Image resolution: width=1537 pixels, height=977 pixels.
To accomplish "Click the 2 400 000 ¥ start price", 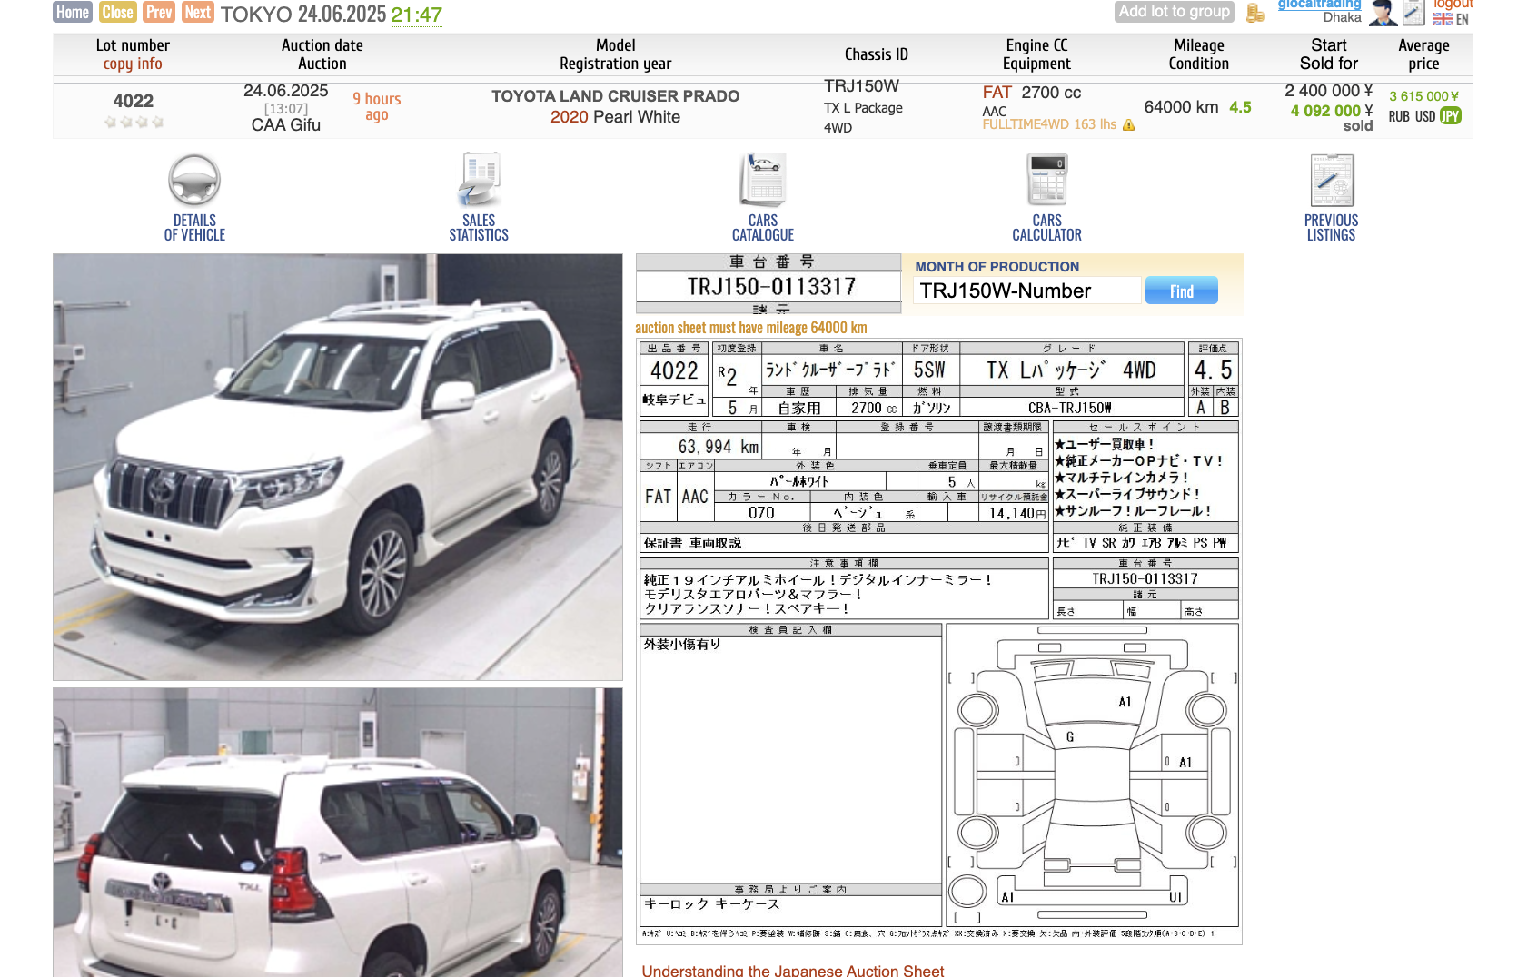I will coord(1329,91).
